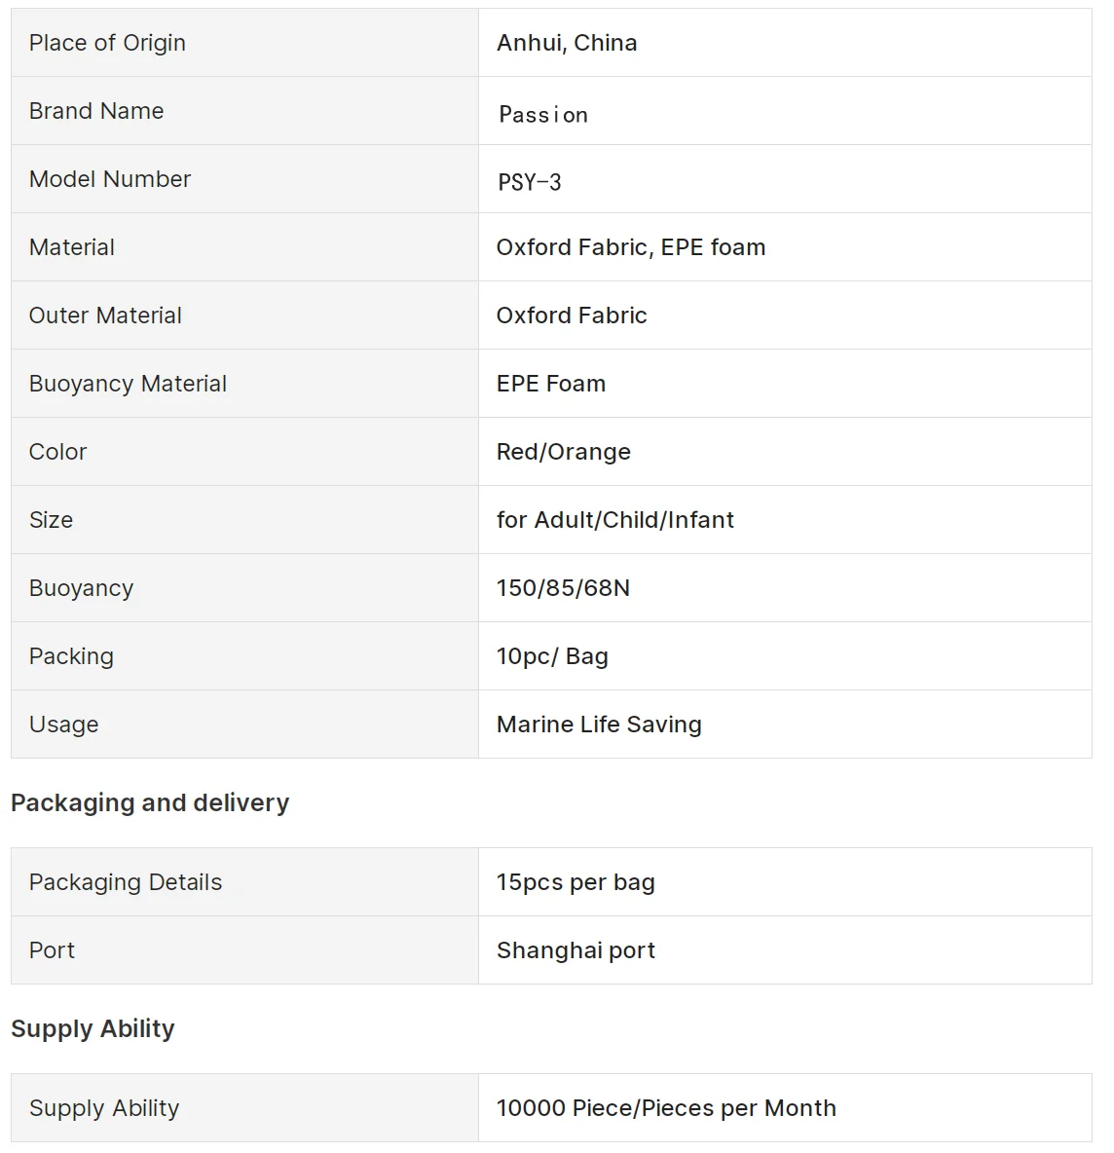The width and height of the screenshot is (1114, 1153).
Task: Click the 'Packaging and delivery' heading
Action: [x=150, y=802]
